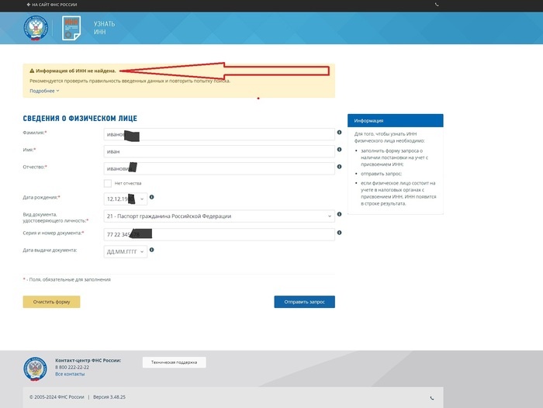Click © 2005-2024 ФНС России text

[57, 397]
